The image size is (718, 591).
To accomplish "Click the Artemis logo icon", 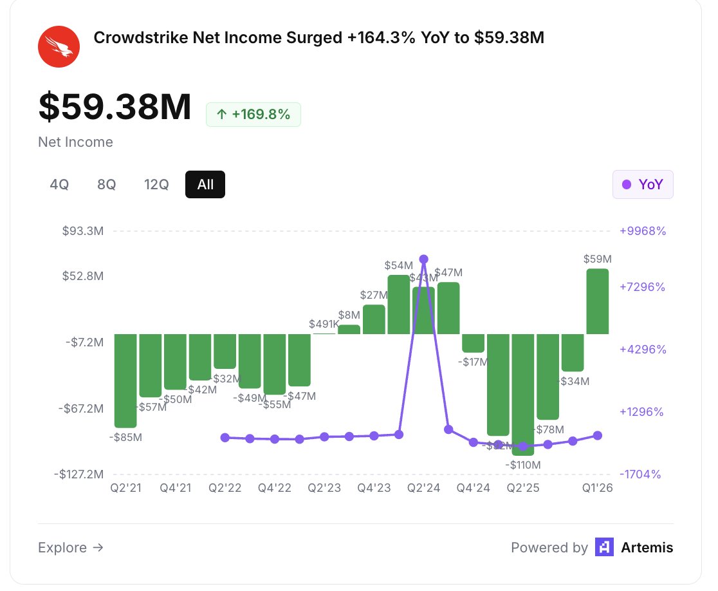I will click(604, 547).
